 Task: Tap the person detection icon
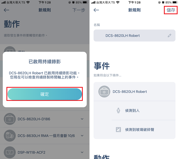(118, 111)
